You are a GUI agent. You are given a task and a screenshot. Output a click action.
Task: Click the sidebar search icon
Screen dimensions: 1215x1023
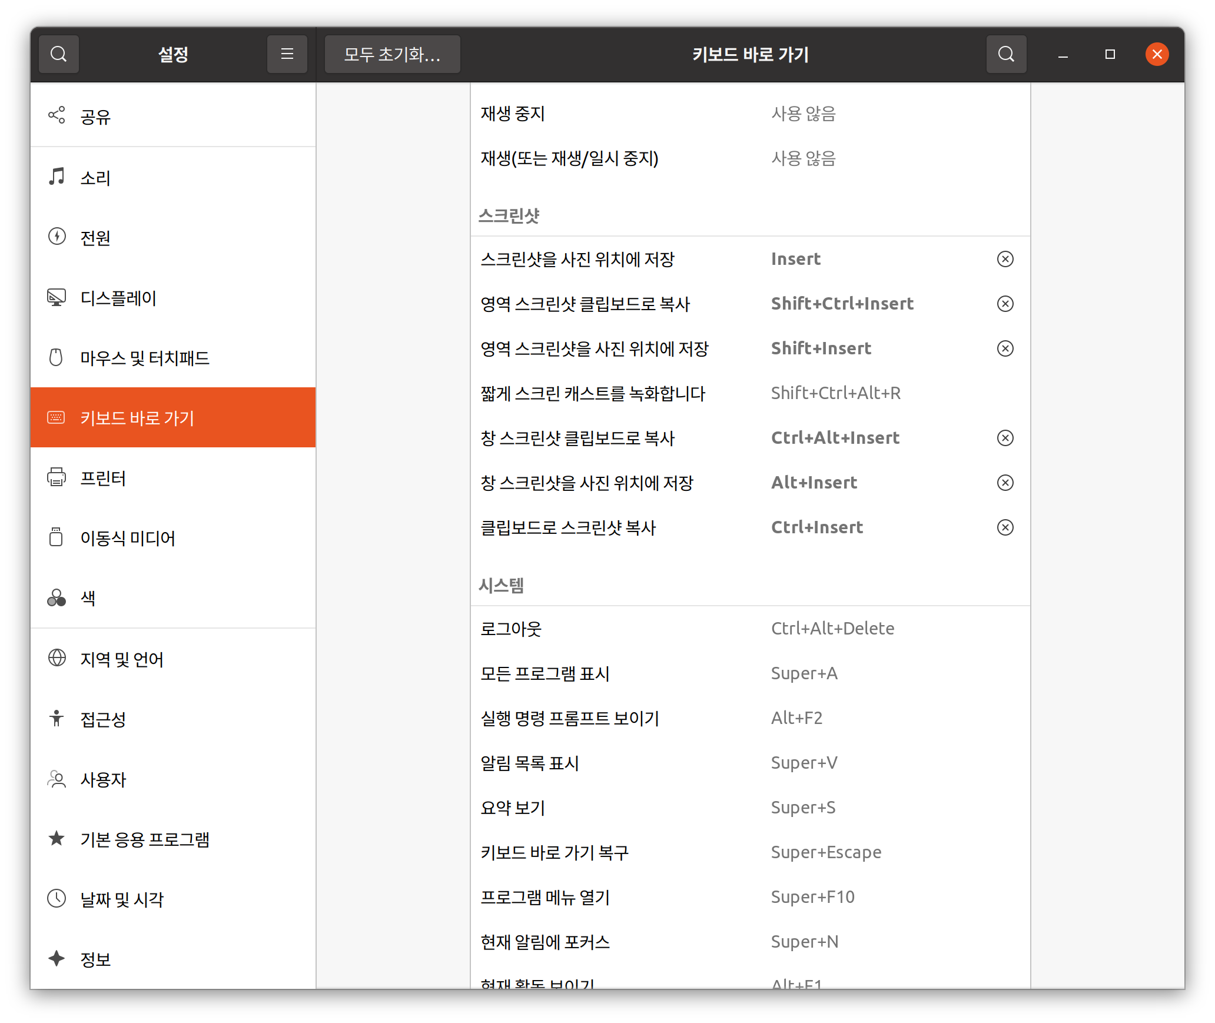(59, 54)
